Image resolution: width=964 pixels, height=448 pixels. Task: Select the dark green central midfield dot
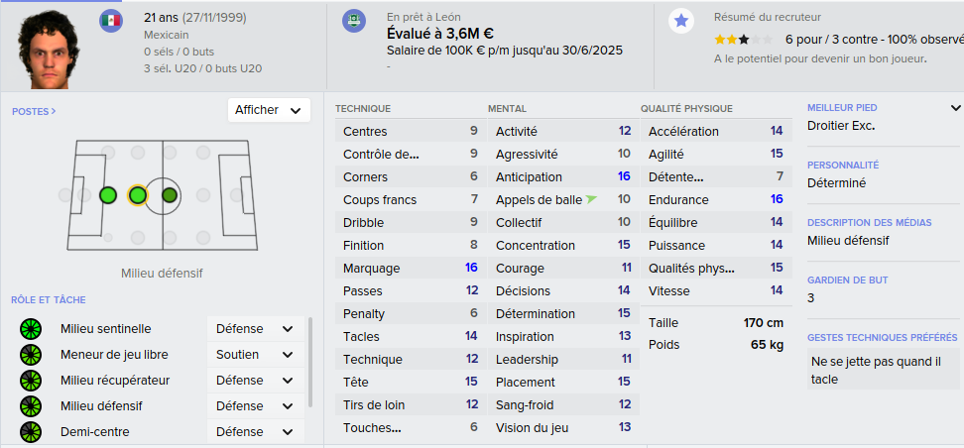click(169, 195)
